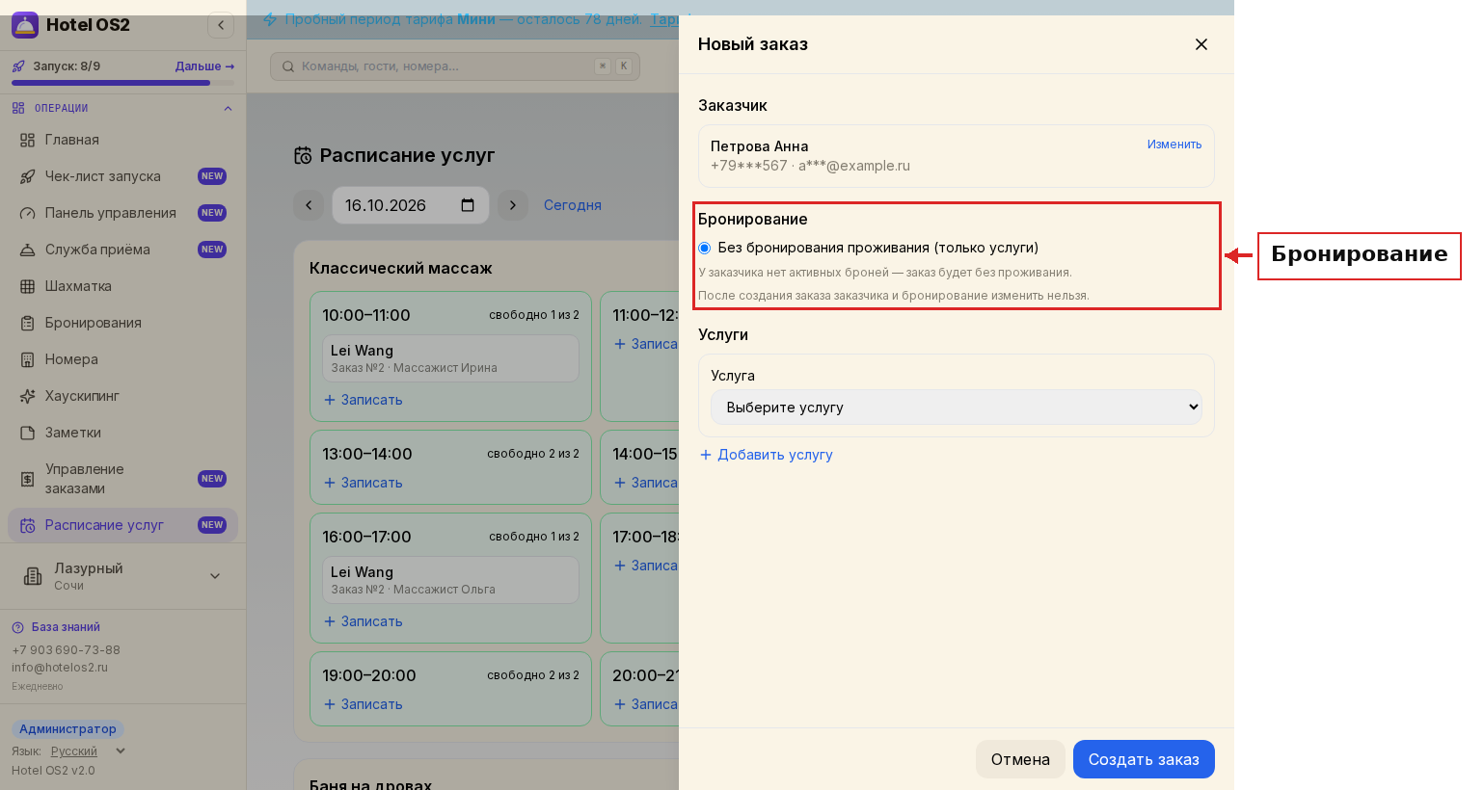1484x790 pixels.
Task: Go to next day arrow
Action: tap(513, 205)
